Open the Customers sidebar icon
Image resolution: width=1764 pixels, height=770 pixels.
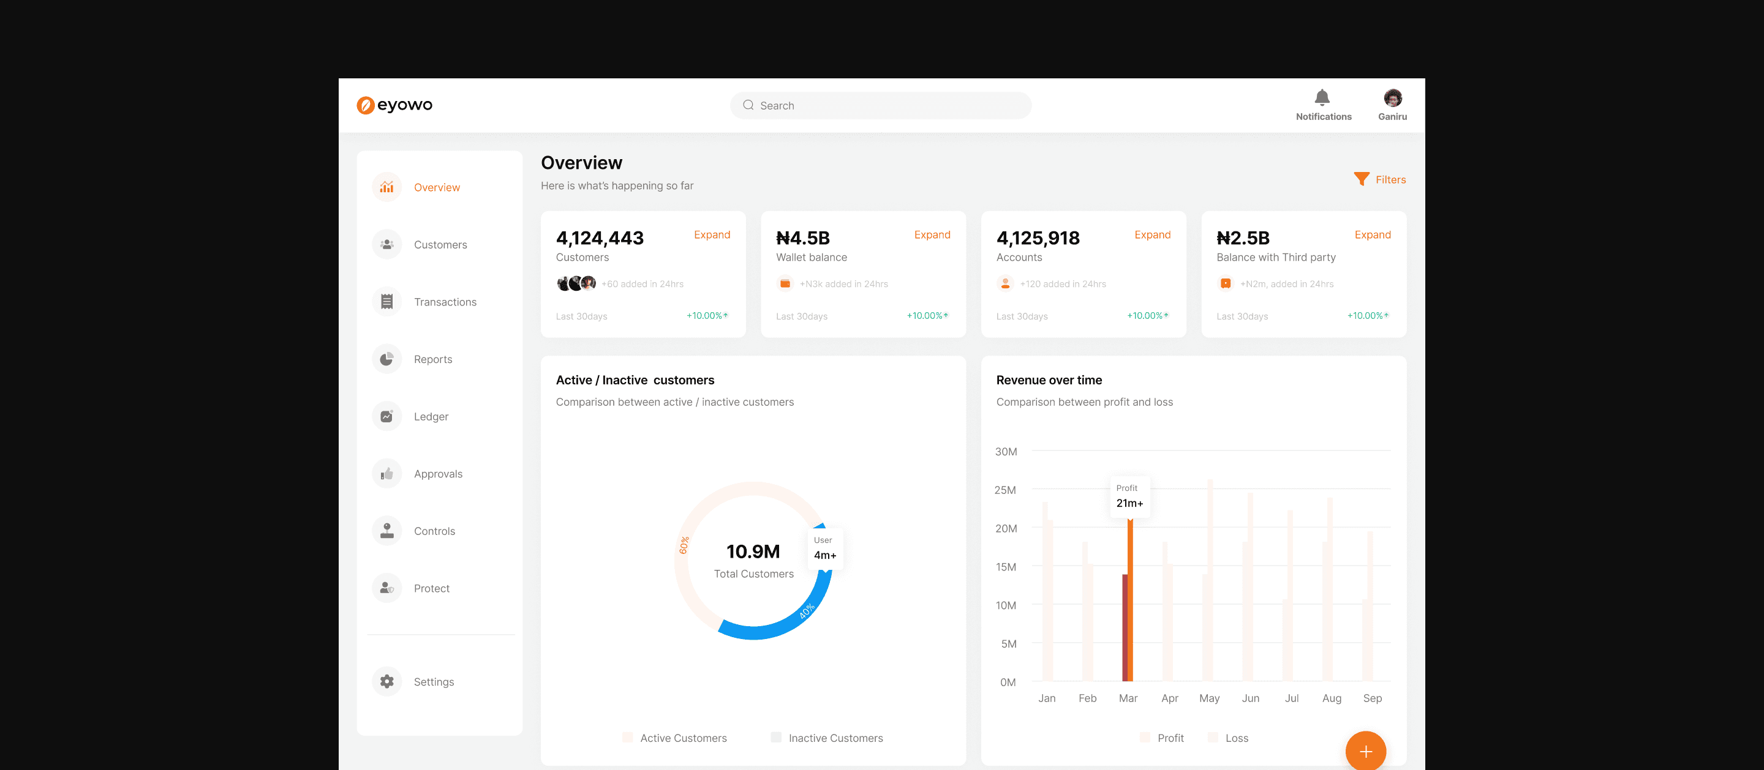click(x=386, y=244)
